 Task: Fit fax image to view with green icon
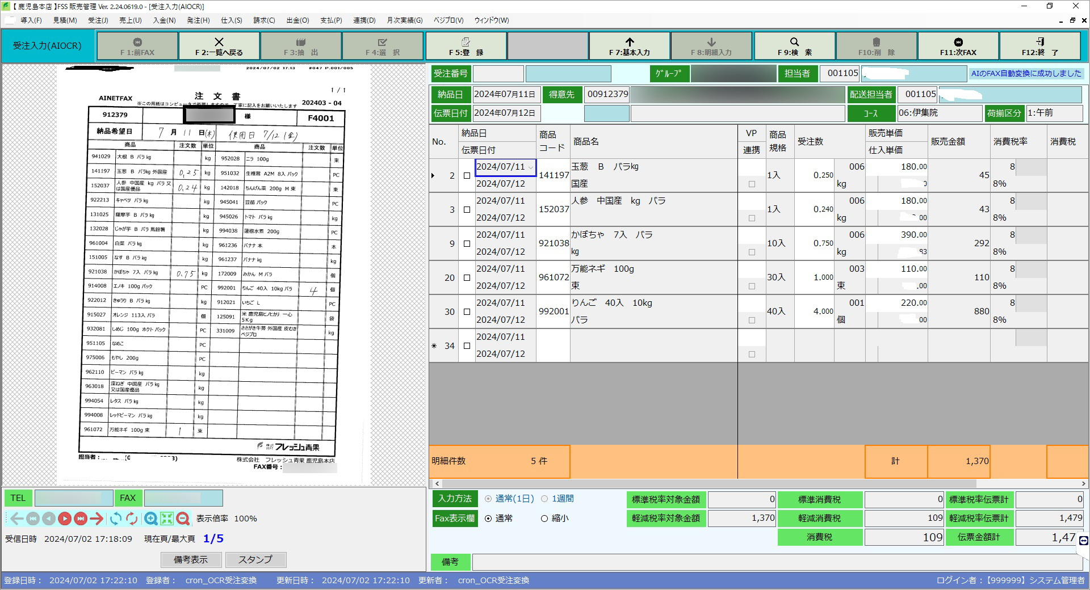point(166,518)
